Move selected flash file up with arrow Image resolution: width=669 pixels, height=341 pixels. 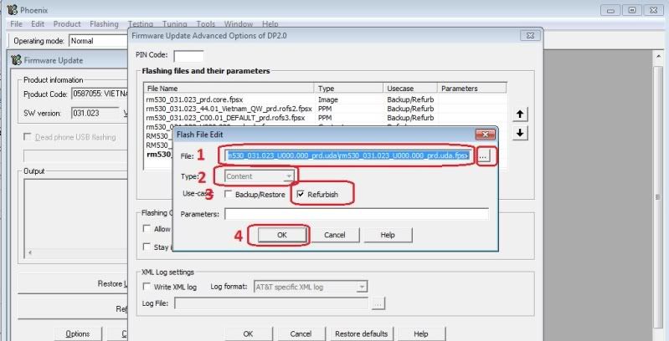tap(520, 115)
